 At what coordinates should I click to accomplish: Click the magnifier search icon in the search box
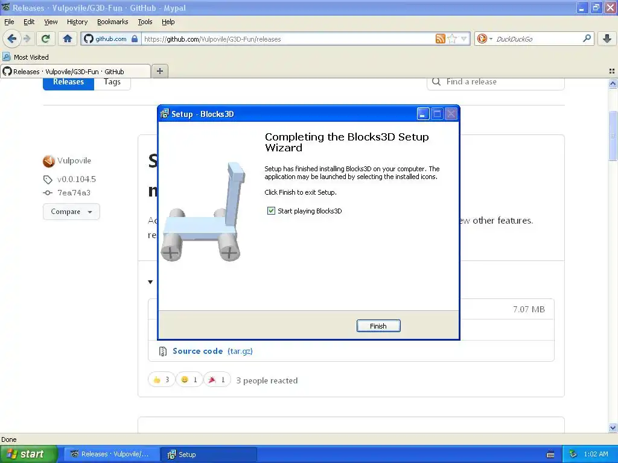click(x=587, y=38)
